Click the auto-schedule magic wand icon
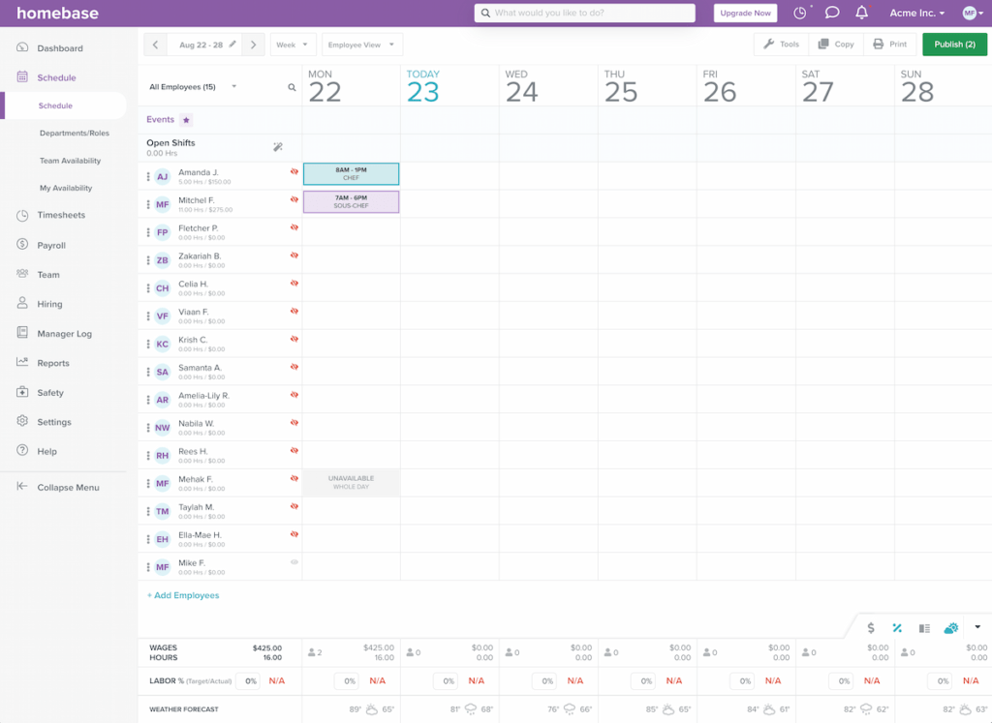Viewport: 992px width, 723px height. [x=278, y=147]
